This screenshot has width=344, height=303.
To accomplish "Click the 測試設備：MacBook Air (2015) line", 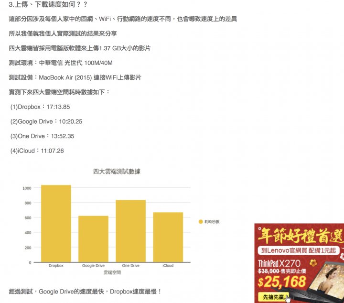I will [75, 78].
